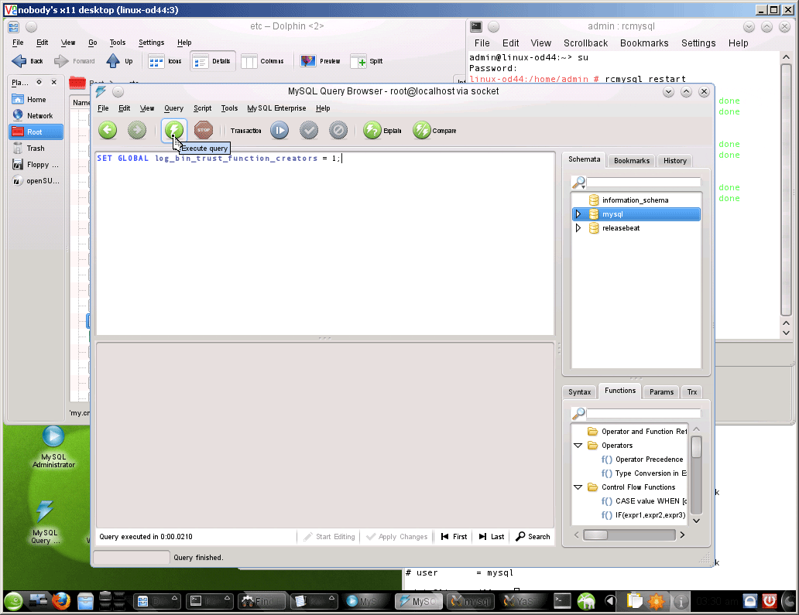
Task: Click the Compare queries button
Action: (434, 130)
